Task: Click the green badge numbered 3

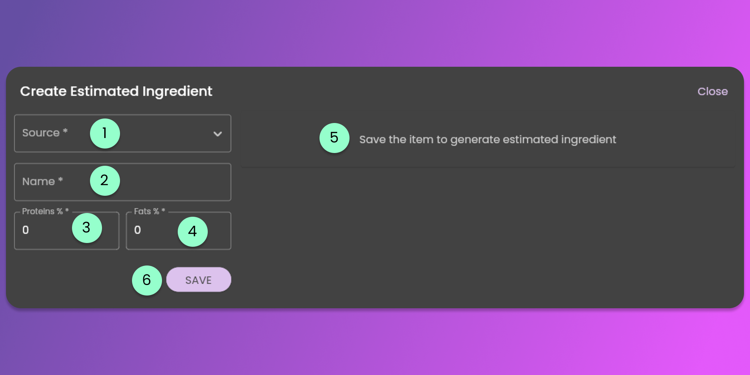Action: [87, 228]
